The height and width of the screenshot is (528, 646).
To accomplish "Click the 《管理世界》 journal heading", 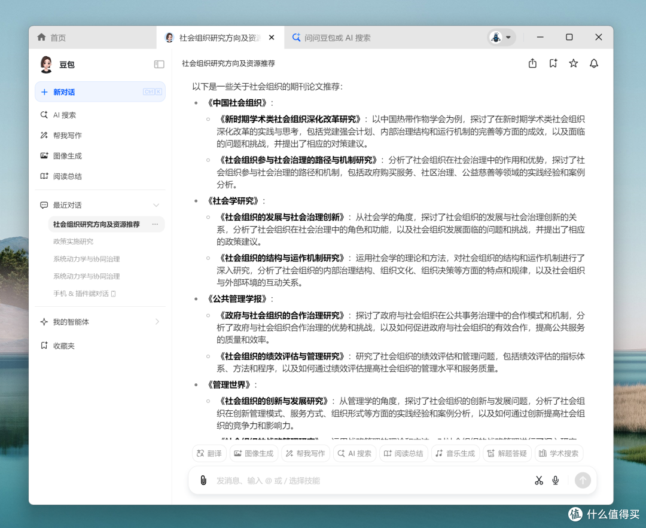I will click(x=229, y=385).
